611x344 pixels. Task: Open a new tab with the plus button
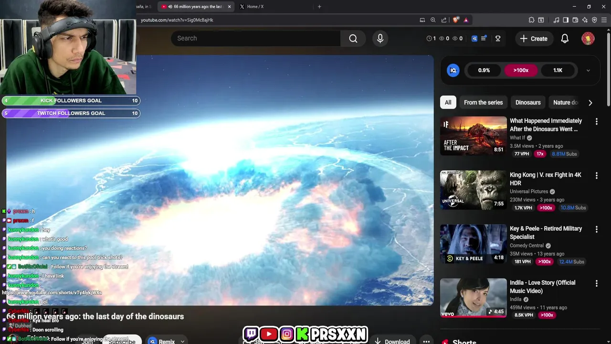319,7
